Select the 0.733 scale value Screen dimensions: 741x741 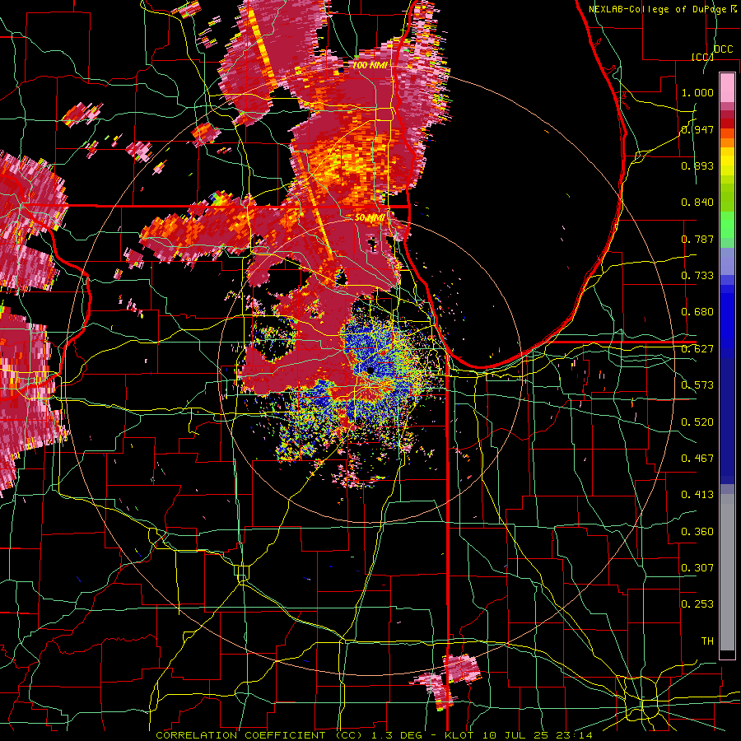(697, 276)
